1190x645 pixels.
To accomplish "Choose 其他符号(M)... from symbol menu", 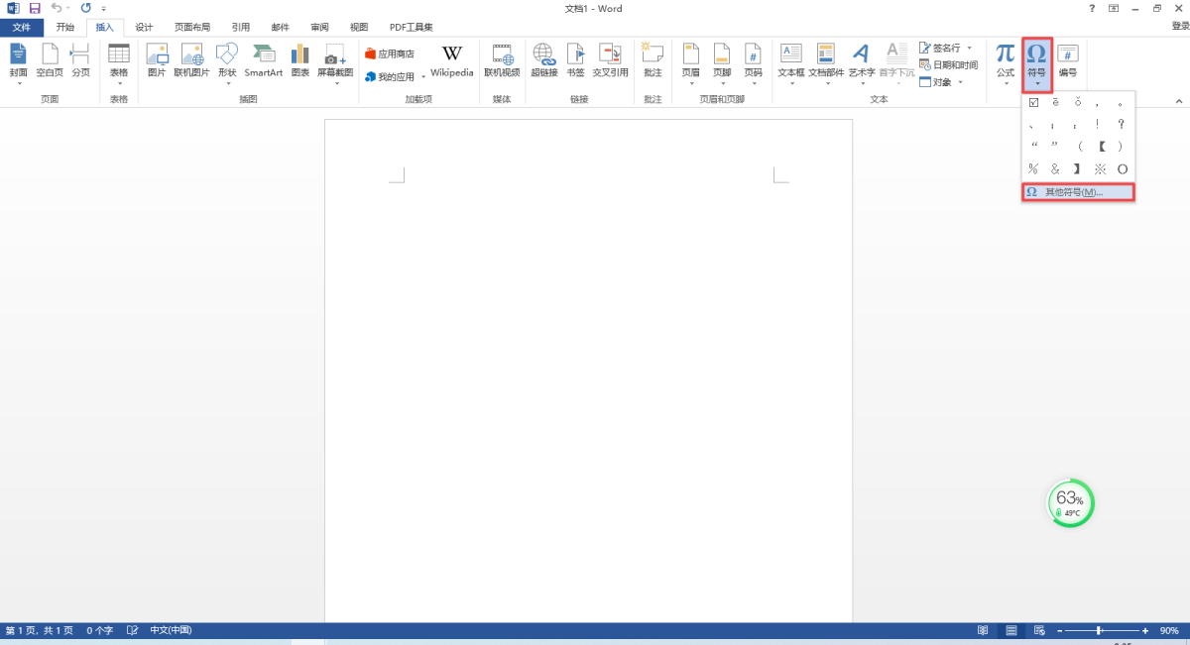I will [1078, 192].
